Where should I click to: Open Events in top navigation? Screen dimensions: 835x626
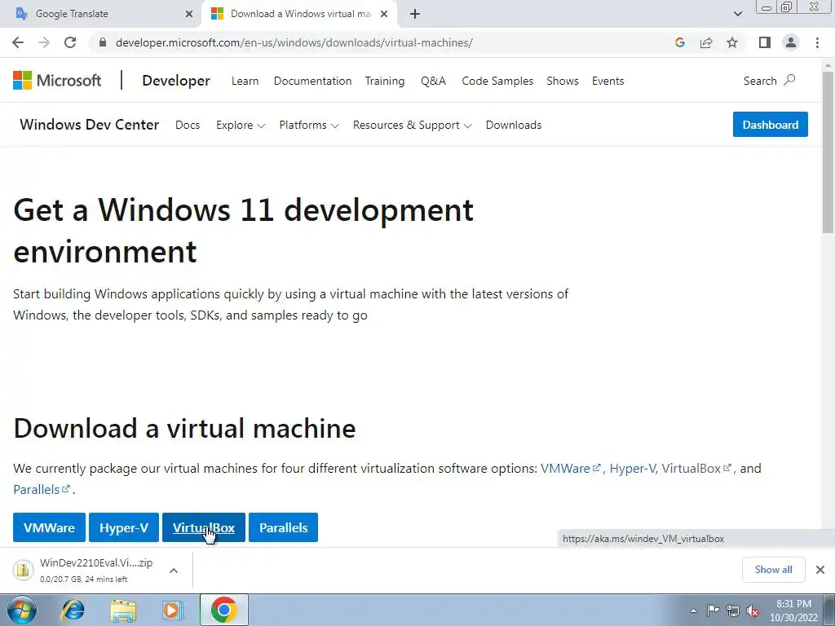607,81
